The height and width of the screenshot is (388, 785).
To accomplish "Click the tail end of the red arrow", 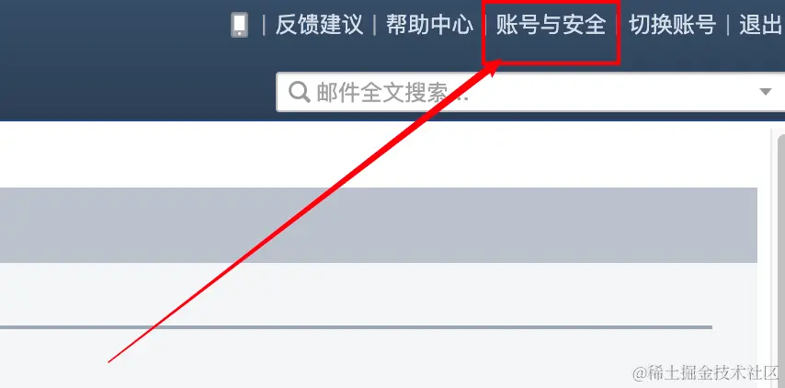I will pos(111,360).
